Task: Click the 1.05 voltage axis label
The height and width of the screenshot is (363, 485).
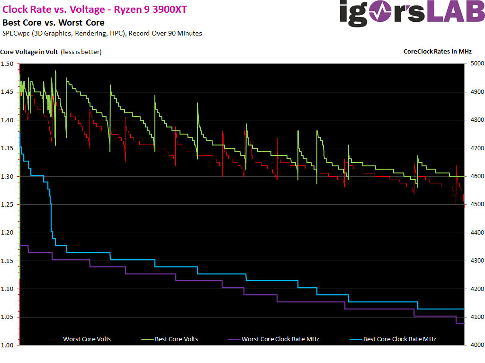Action: [x=7, y=317]
